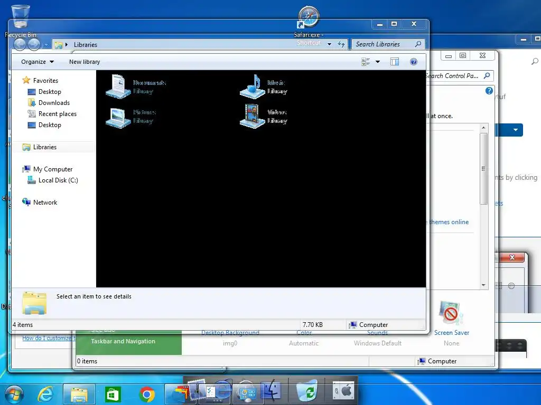Open Screen Saver settings in Personalization window
Viewport: 541px width, 405px height.
click(451, 319)
